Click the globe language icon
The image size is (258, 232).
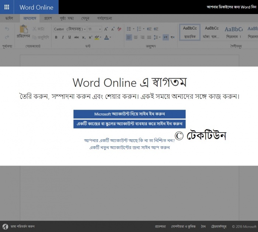[x=5, y=226]
